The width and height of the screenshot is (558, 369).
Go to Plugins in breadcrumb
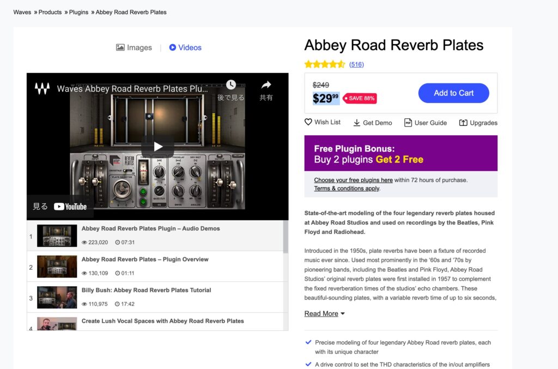point(78,12)
